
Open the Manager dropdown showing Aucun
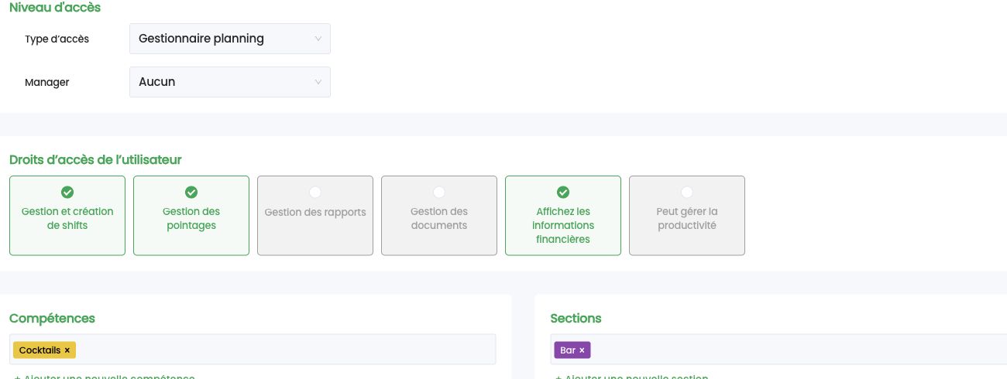(230, 82)
